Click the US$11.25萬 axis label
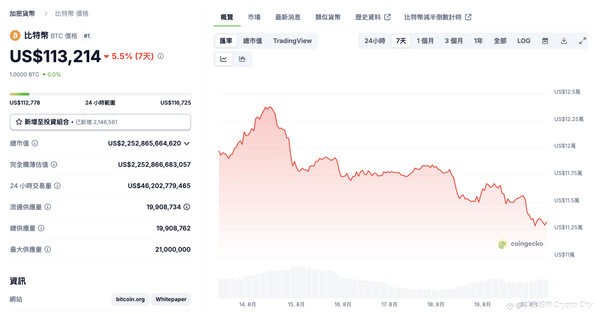This screenshot has width=595, height=313. tap(568, 227)
